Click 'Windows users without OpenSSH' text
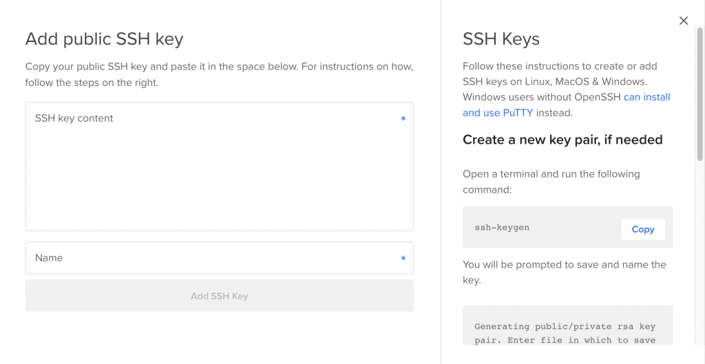This screenshot has height=364, width=705. pos(542,97)
